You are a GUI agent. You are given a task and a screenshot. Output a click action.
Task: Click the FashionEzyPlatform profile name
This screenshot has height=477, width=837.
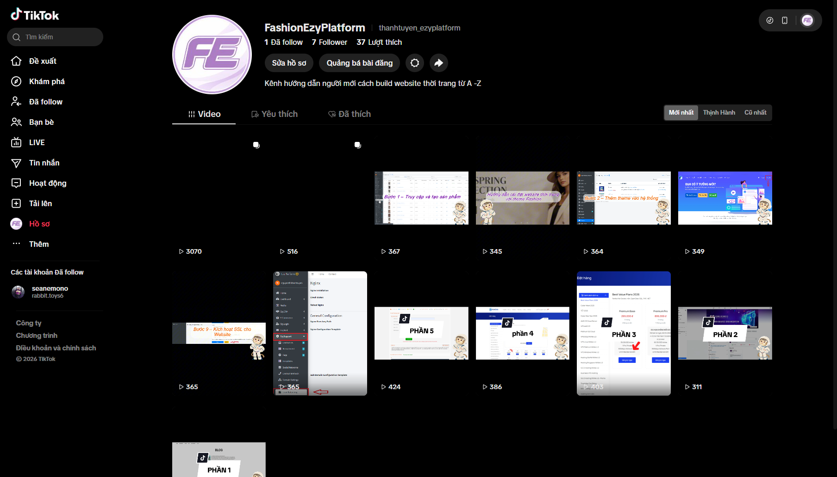point(315,28)
